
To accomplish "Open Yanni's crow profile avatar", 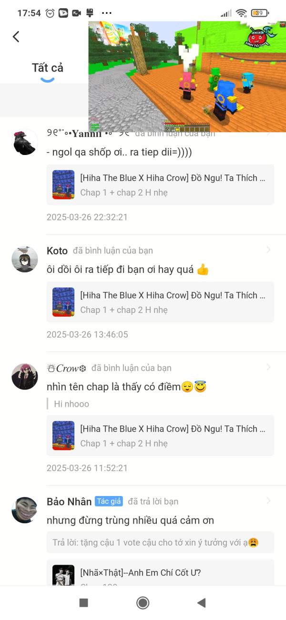I will click(x=25, y=142).
